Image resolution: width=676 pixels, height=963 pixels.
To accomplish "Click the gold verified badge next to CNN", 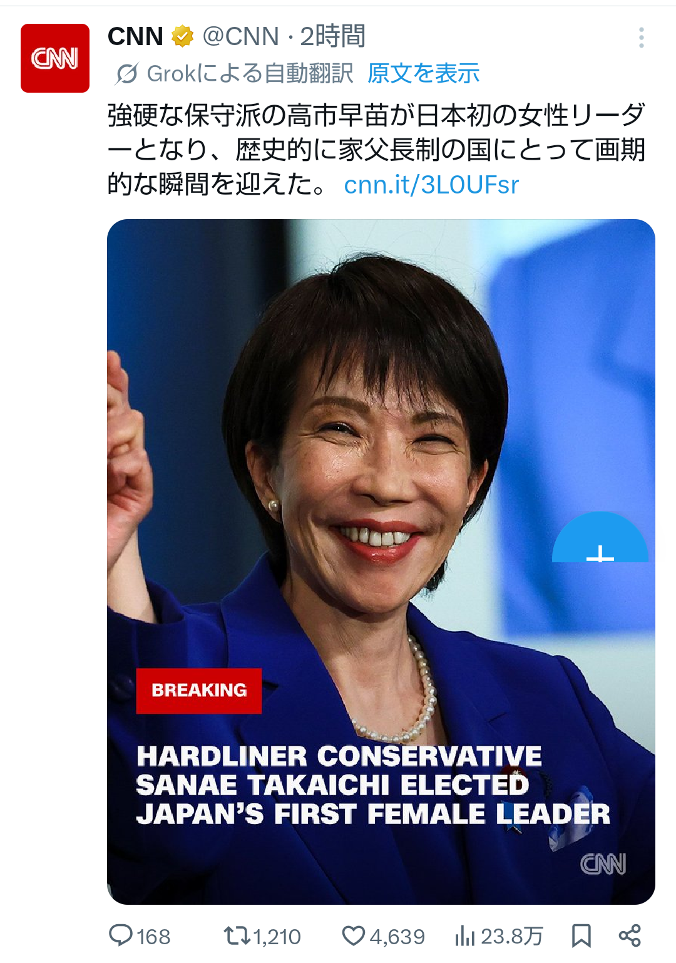I will [x=182, y=36].
